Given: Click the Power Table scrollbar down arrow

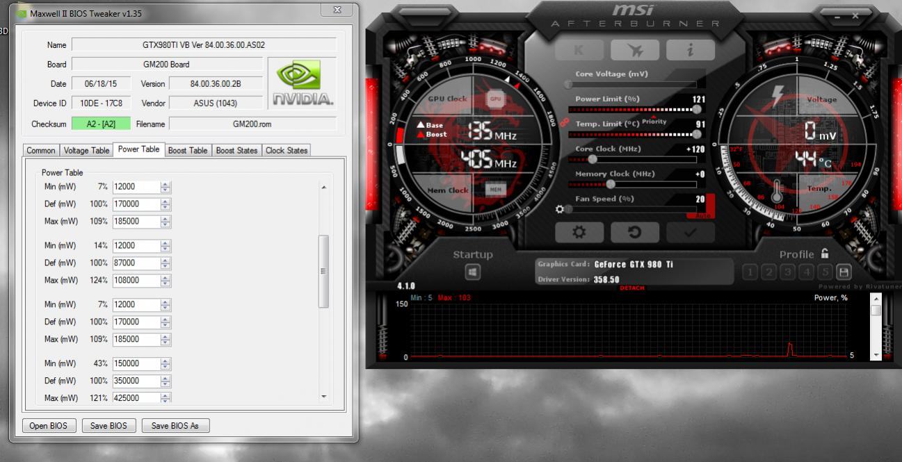Looking at the screenshot, I should 323,397.
